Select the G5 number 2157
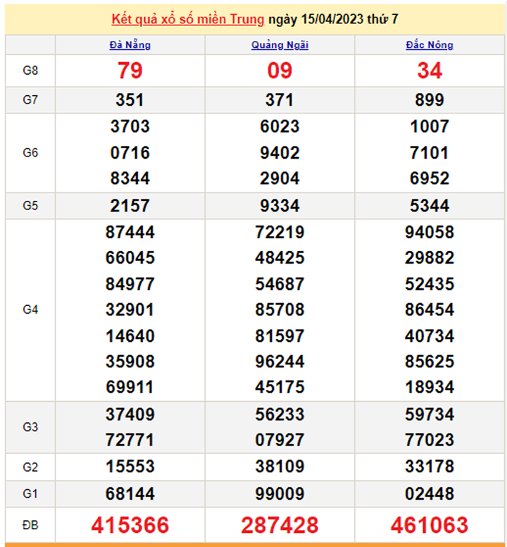This screenshot has width=507, height=547. 130,206
